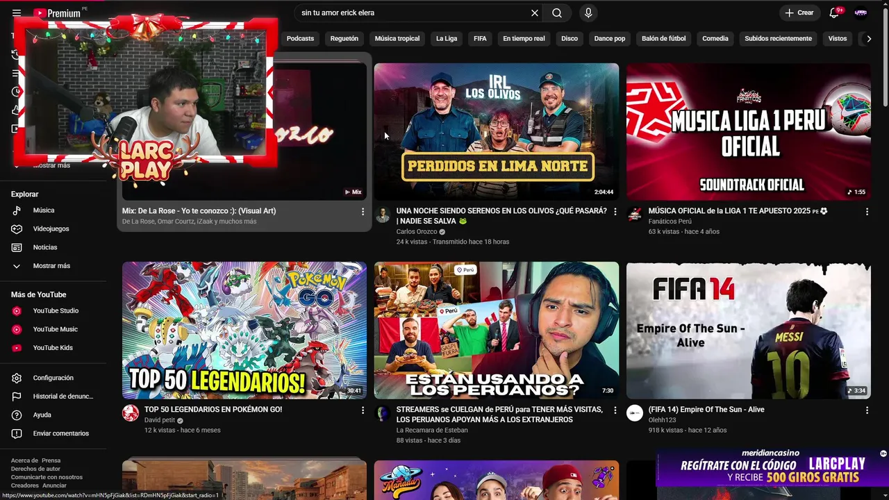Viewport: 889px width, 500px height.
Task: Open YouTube Kids from sidebar
Action: [53, 348]
